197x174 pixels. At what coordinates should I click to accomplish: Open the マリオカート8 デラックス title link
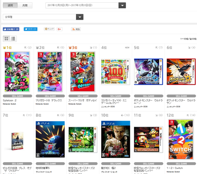[49, 101]
